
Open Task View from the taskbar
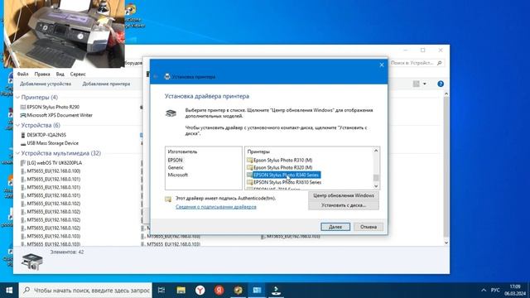click(x=161, y=291)
